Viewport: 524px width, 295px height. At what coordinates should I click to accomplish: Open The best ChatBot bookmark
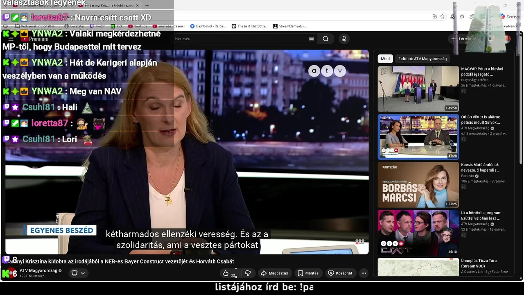tap(249, 26)
